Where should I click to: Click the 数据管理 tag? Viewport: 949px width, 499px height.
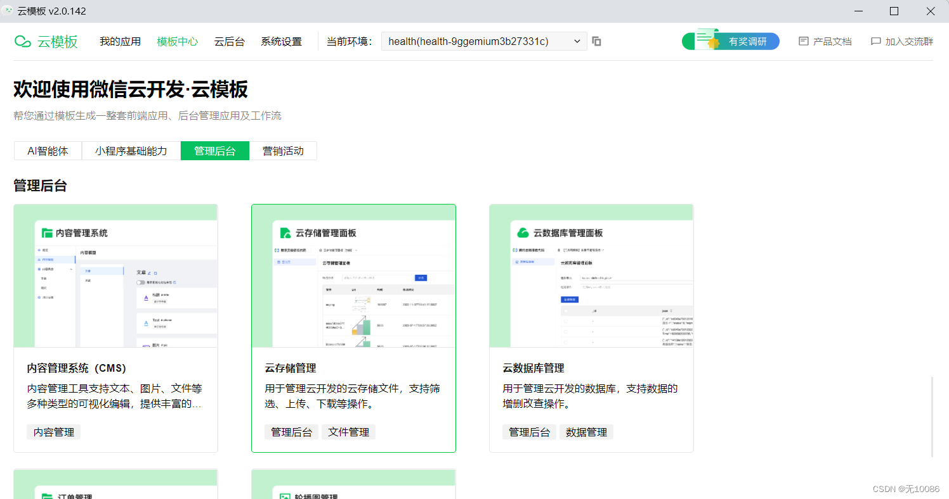pos(586,432)
